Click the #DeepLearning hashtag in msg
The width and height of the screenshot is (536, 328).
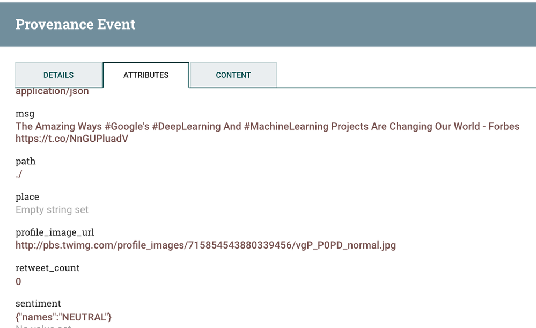coord(184,127)
